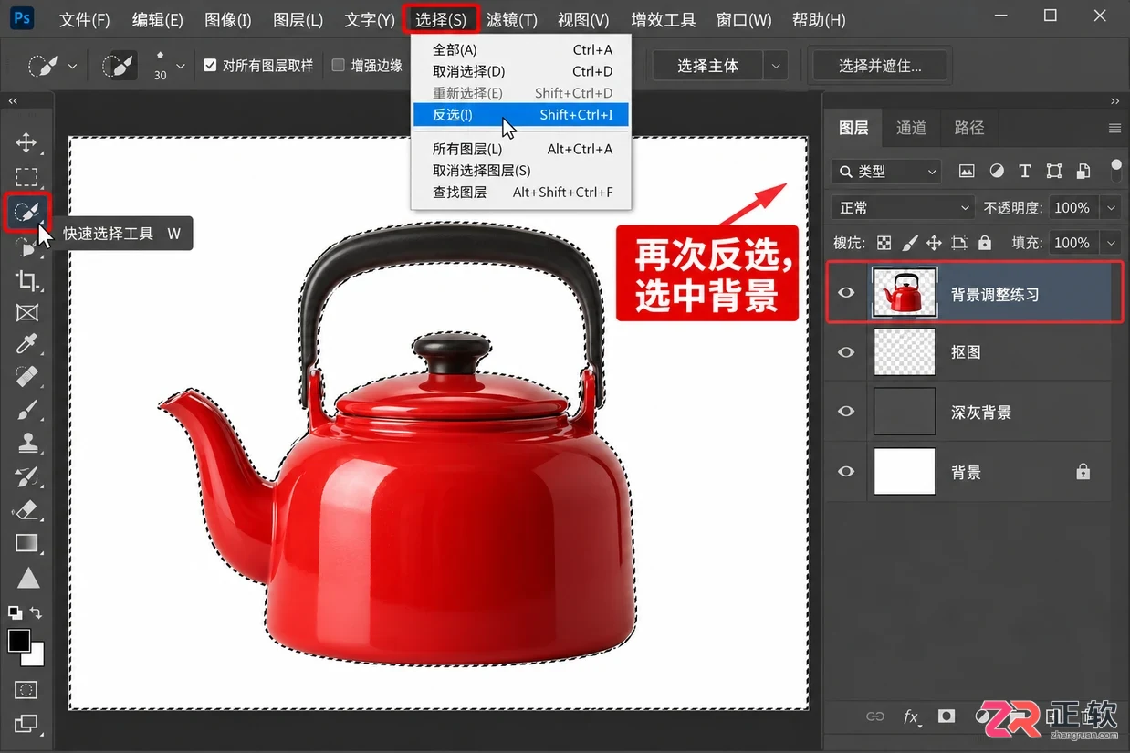Select the Move tool
This screenshot has width=1130, height=753.
click(x=26, y=142)
